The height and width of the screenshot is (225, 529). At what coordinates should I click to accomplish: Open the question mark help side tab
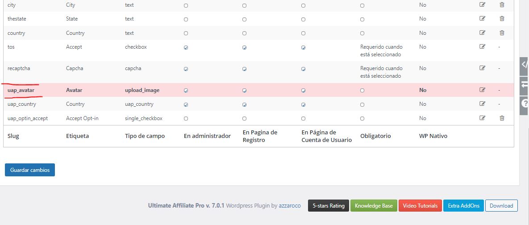pos(524,104)
